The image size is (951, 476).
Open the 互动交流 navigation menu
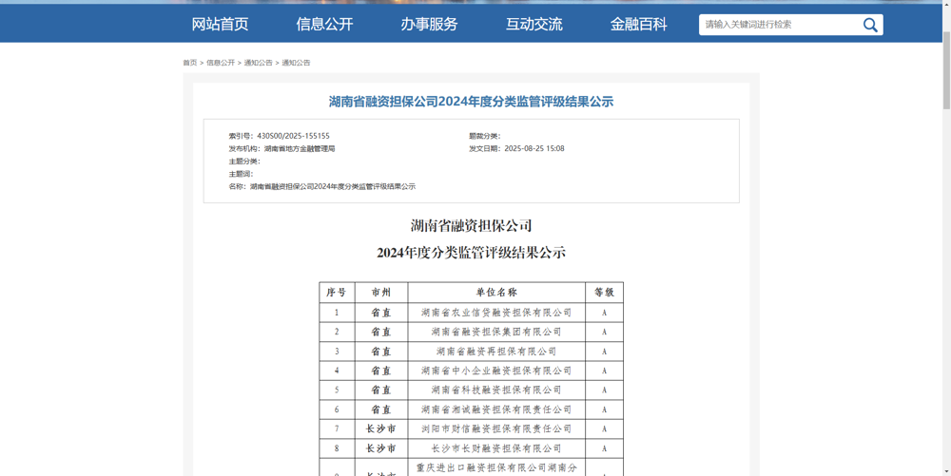(534, 24)
